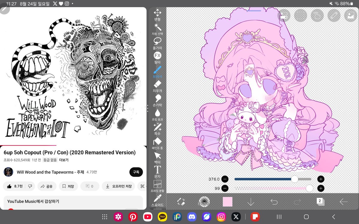Tap the recent apps navigation button
The image size is (359, 224).
[279, 217]
